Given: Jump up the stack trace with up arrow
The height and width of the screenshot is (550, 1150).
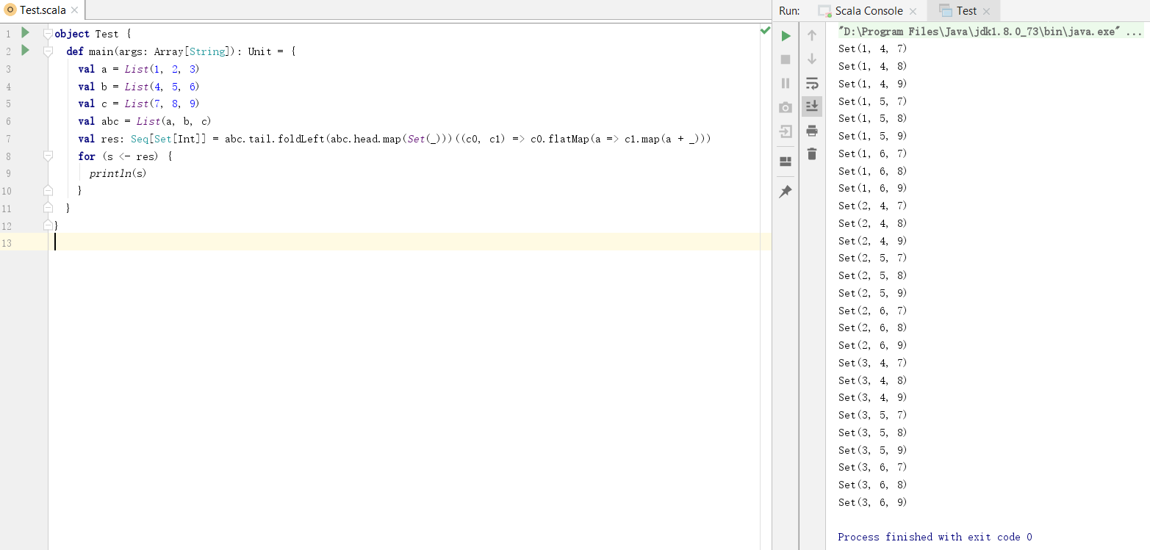Looking at the screenshot, I should point(812,35).
